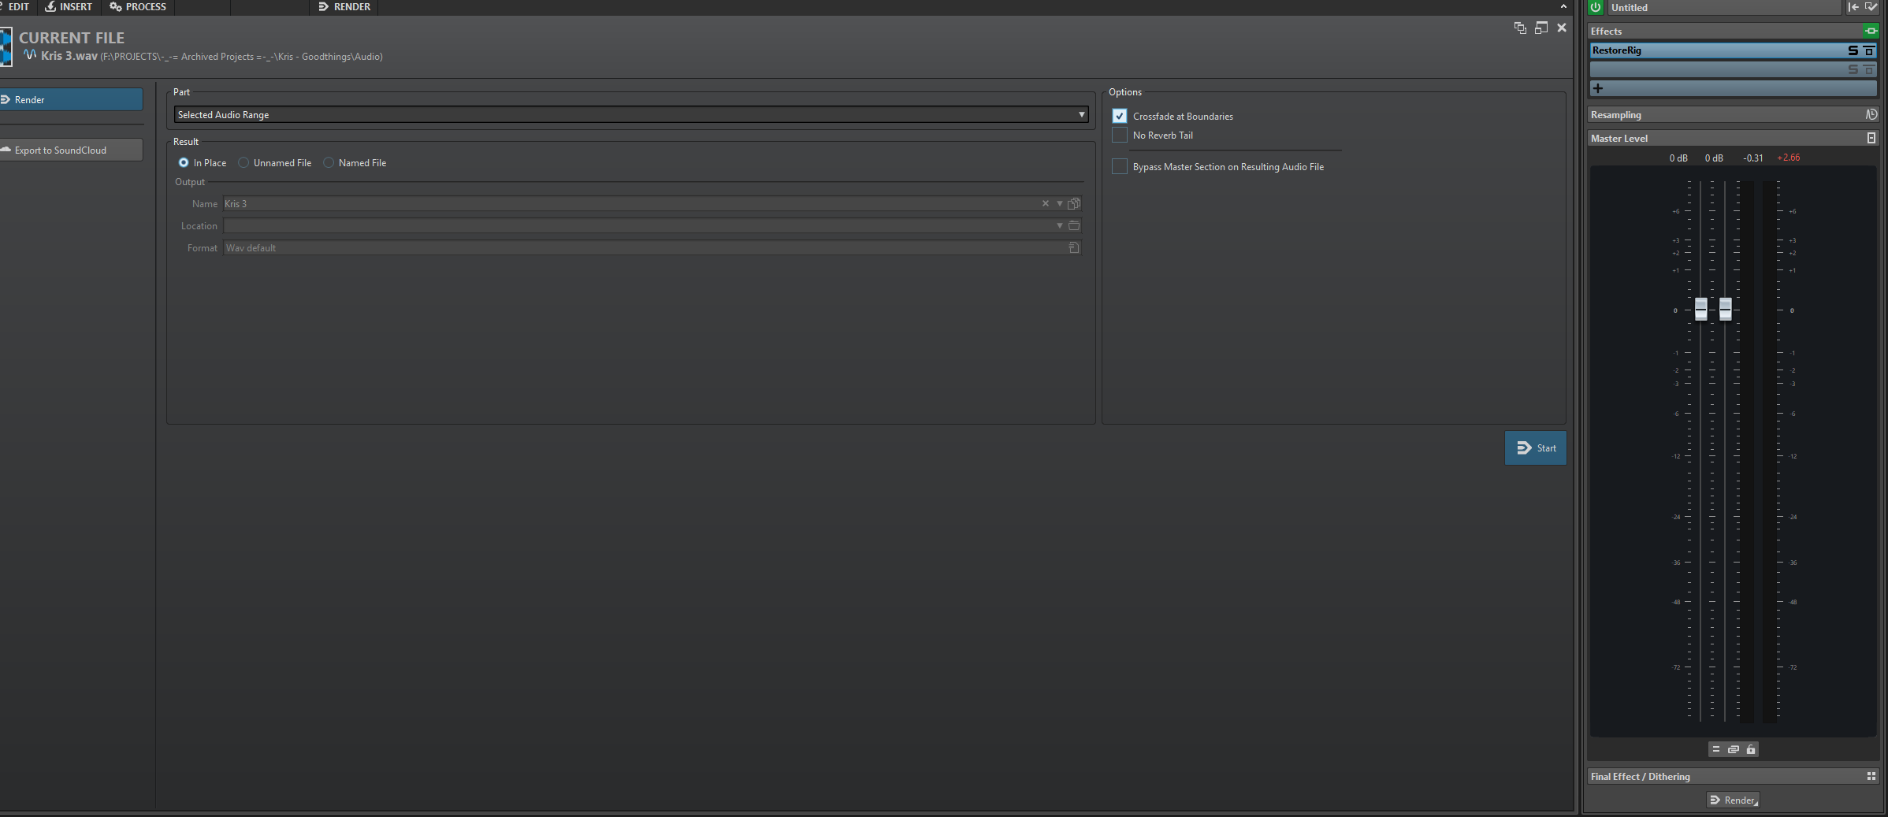This screenshot has width=1888, height=817.
Task: Collapse the Master Level section header
Action: [1726, 138]
